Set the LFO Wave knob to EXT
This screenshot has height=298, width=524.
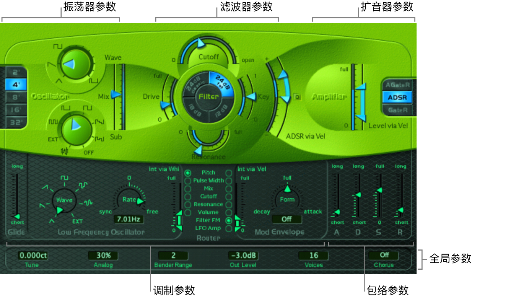(x=78, y=221)
